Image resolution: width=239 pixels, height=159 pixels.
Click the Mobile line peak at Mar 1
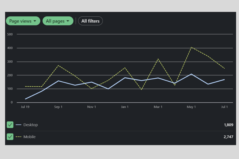pyautogui.click(x=158, y=59)
